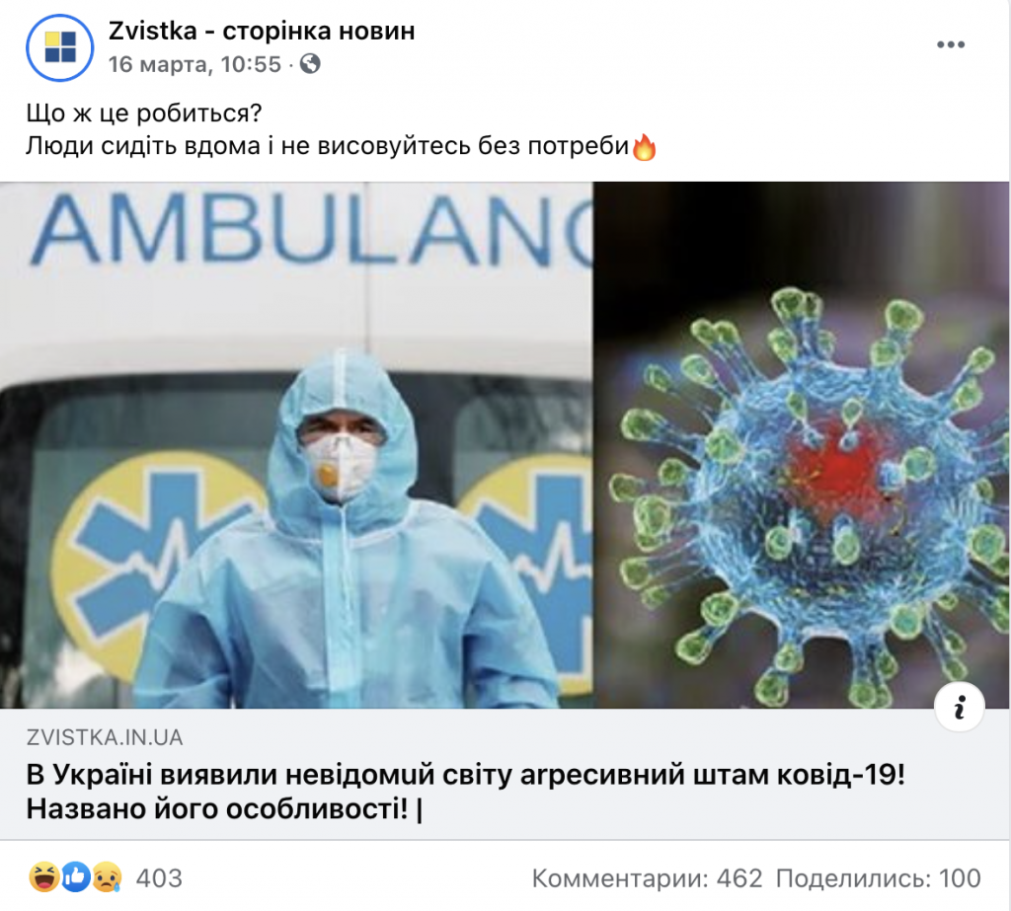This screenshot has width=1011, height=911.
Task: Open article headline about ковід-19 strain
Action: pyautogui.click(x=466, y=792)
